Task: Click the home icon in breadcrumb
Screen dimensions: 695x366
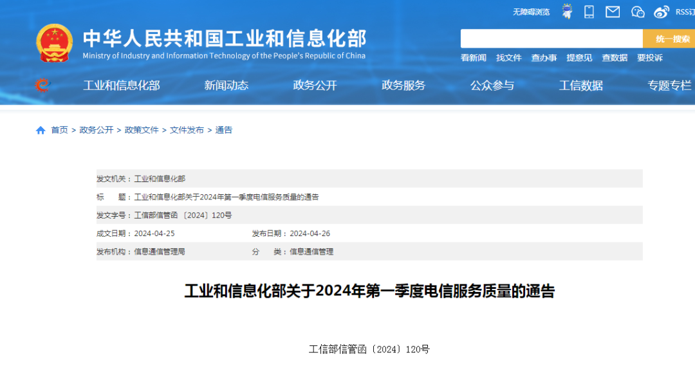Action: (x=41, y=130)
